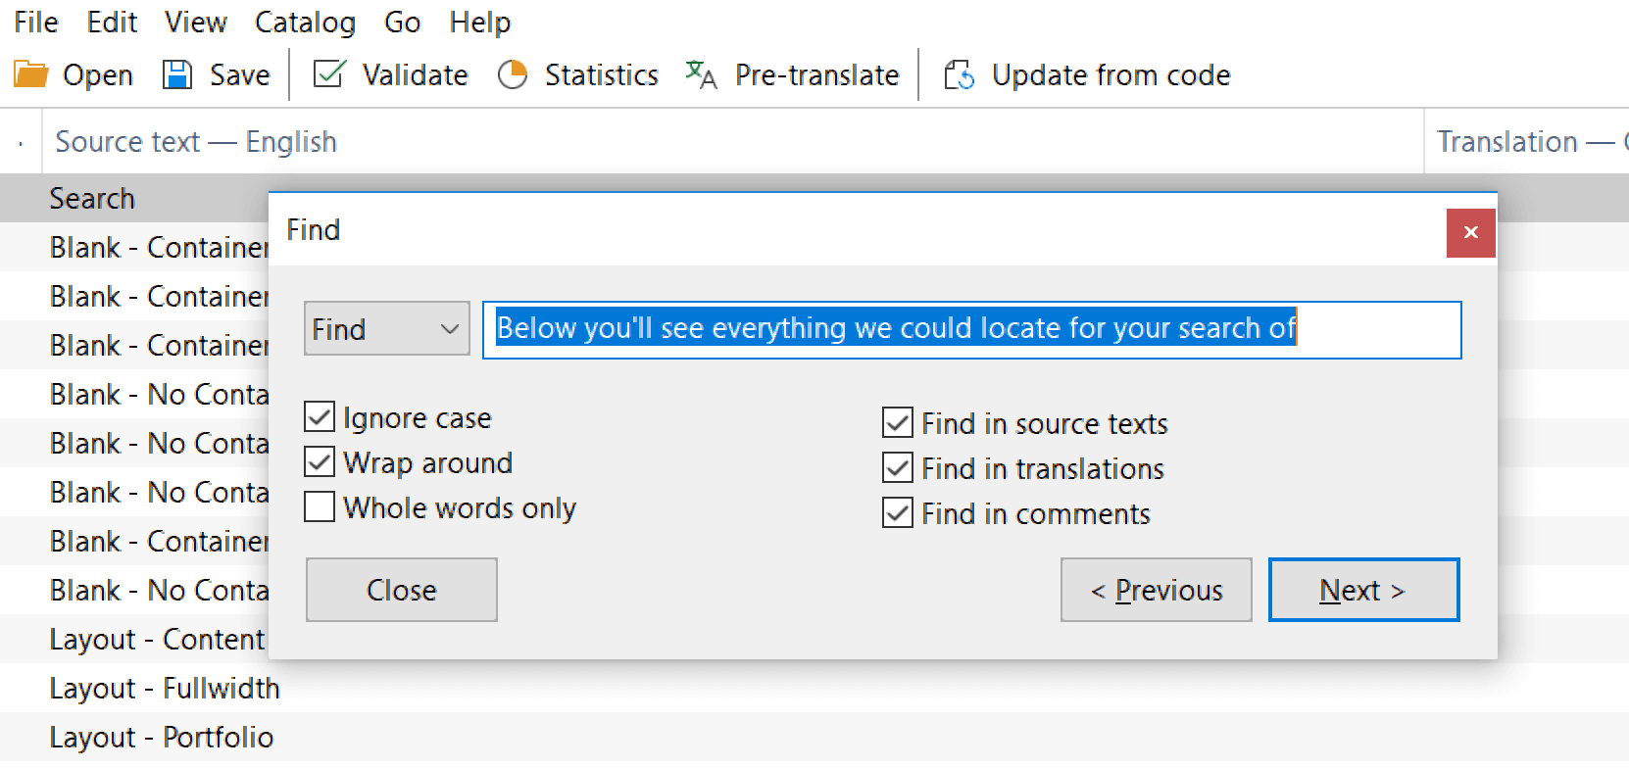This screenshot has height=769, width=1629.
Task: Uncheck Find in translations
Action: click(897, 468)
